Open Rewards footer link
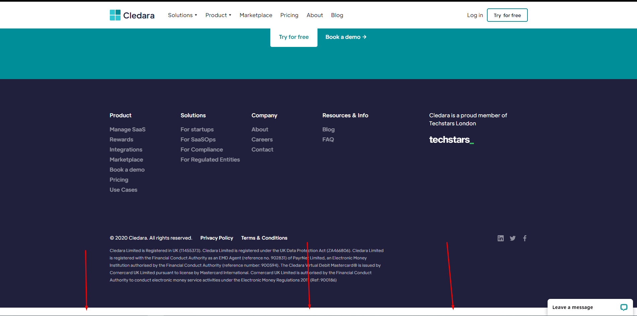The image size is (637, 316). coord(121,139)
